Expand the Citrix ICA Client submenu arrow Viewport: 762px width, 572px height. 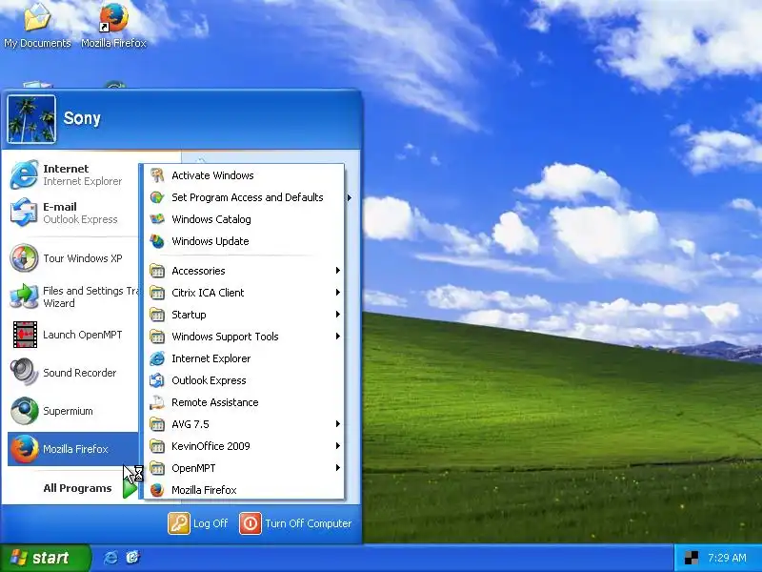click(338, 293)
